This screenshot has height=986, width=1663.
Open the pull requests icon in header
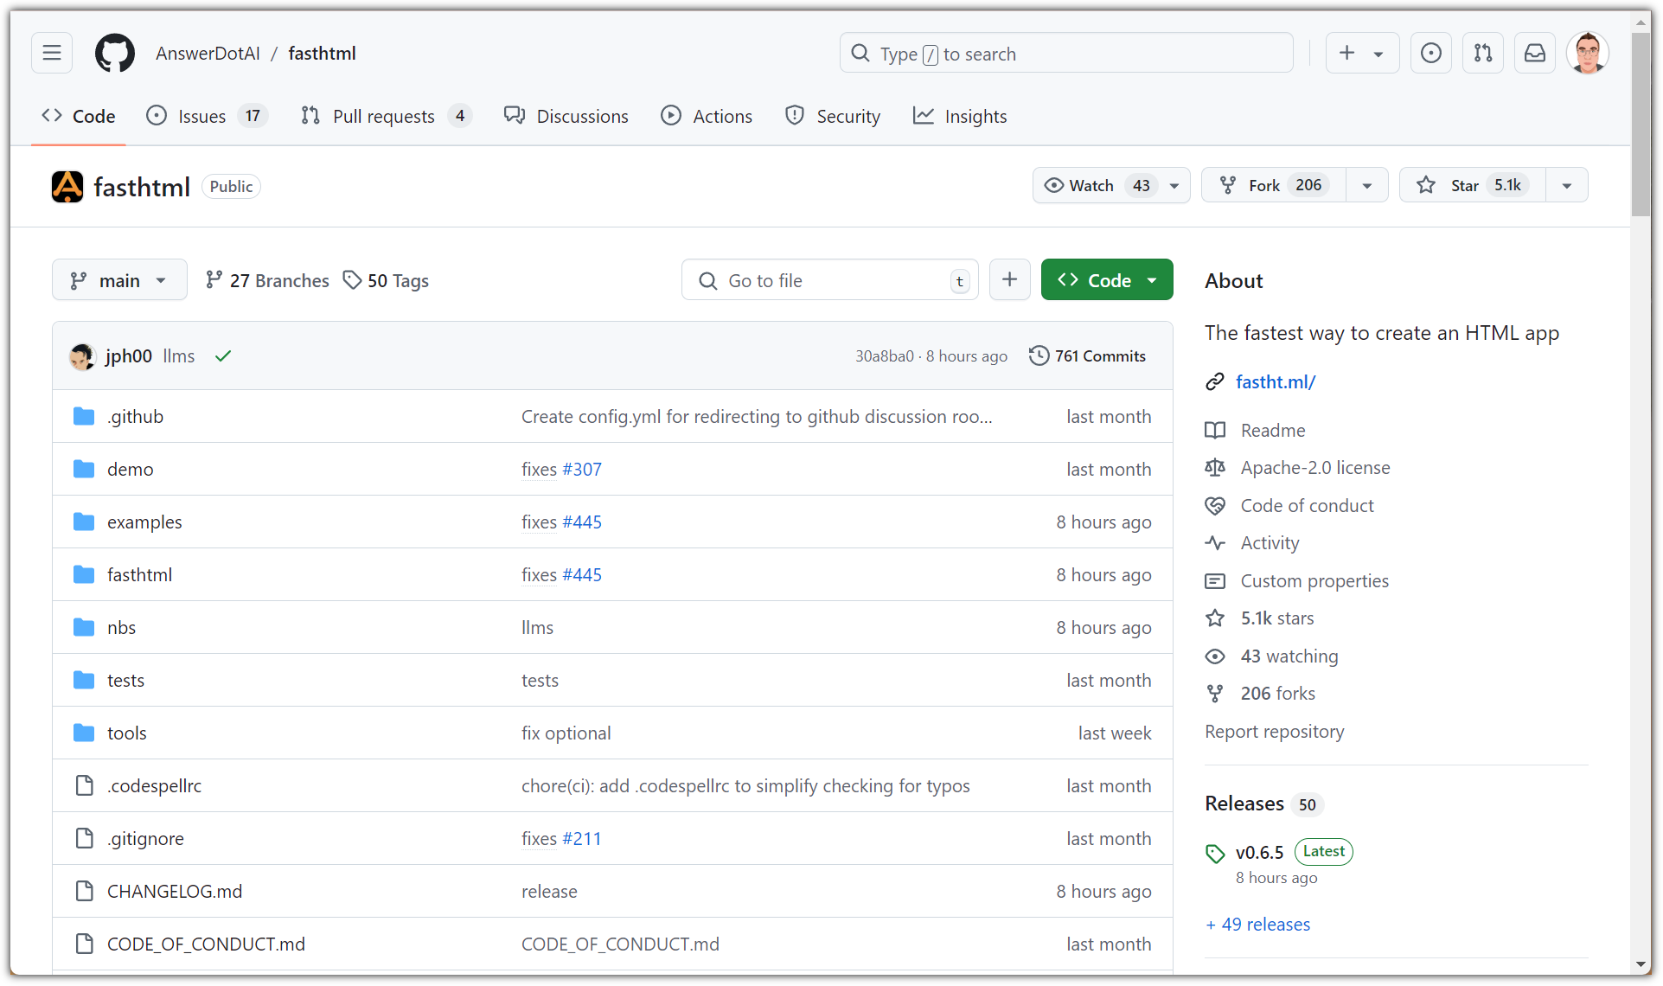click(1482, 54)
